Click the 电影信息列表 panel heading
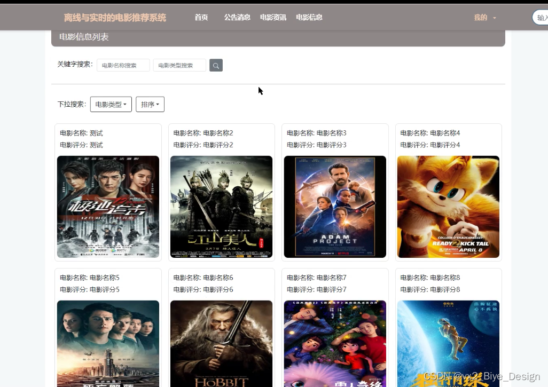Viewport: 548px width, 387px height. tap(84, 37)
